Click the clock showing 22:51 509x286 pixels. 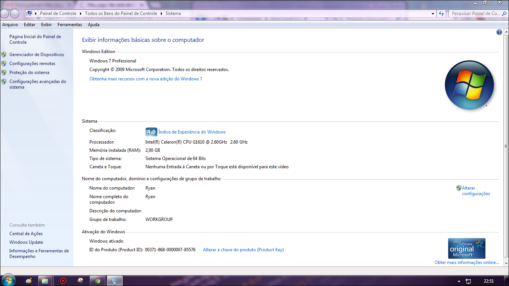pos(489,281)
